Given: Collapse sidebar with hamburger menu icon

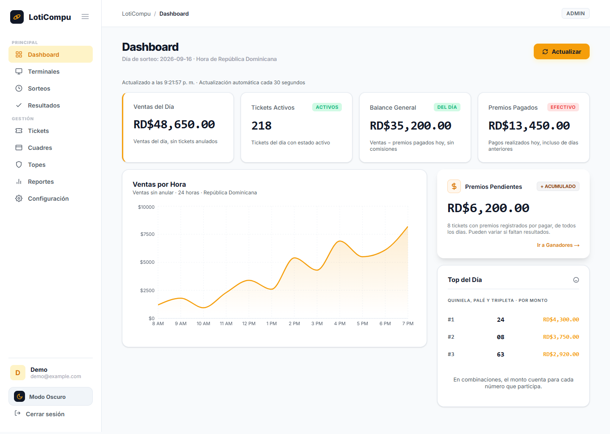Looking at the screenshot, I should (85, 17).
